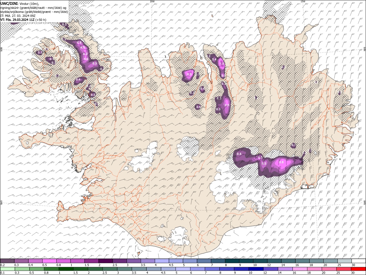The width and height of the screenshot is (366, 275).
Task: Click the upper legend swatch labeled 0.2
Action: [7, 261]
